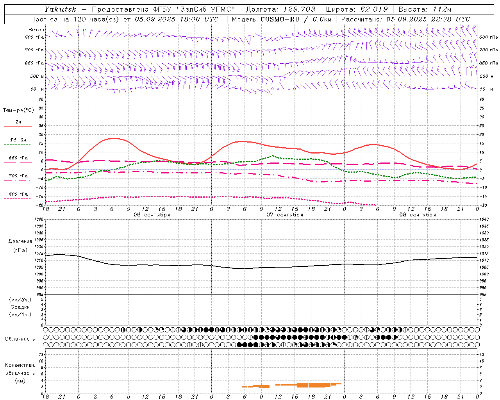The height and width of the screenshot is (400, 500).
Task: Click the 10 м wind level label on the left
Action: (38, 89)
